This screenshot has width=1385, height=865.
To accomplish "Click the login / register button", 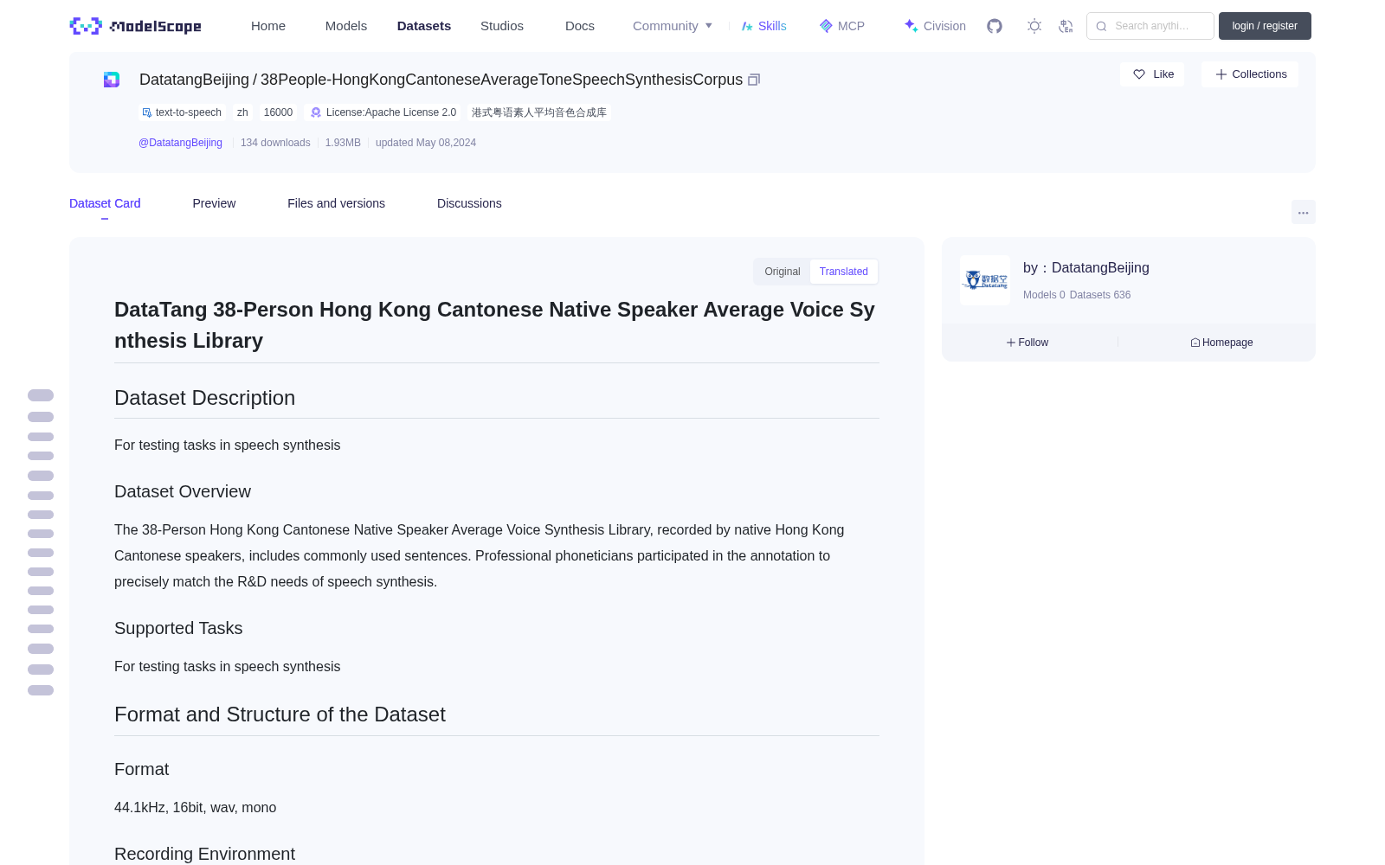I will pos(1265,26).
